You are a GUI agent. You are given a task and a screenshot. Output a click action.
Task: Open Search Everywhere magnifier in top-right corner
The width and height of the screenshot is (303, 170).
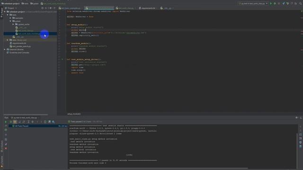[301, 3]
